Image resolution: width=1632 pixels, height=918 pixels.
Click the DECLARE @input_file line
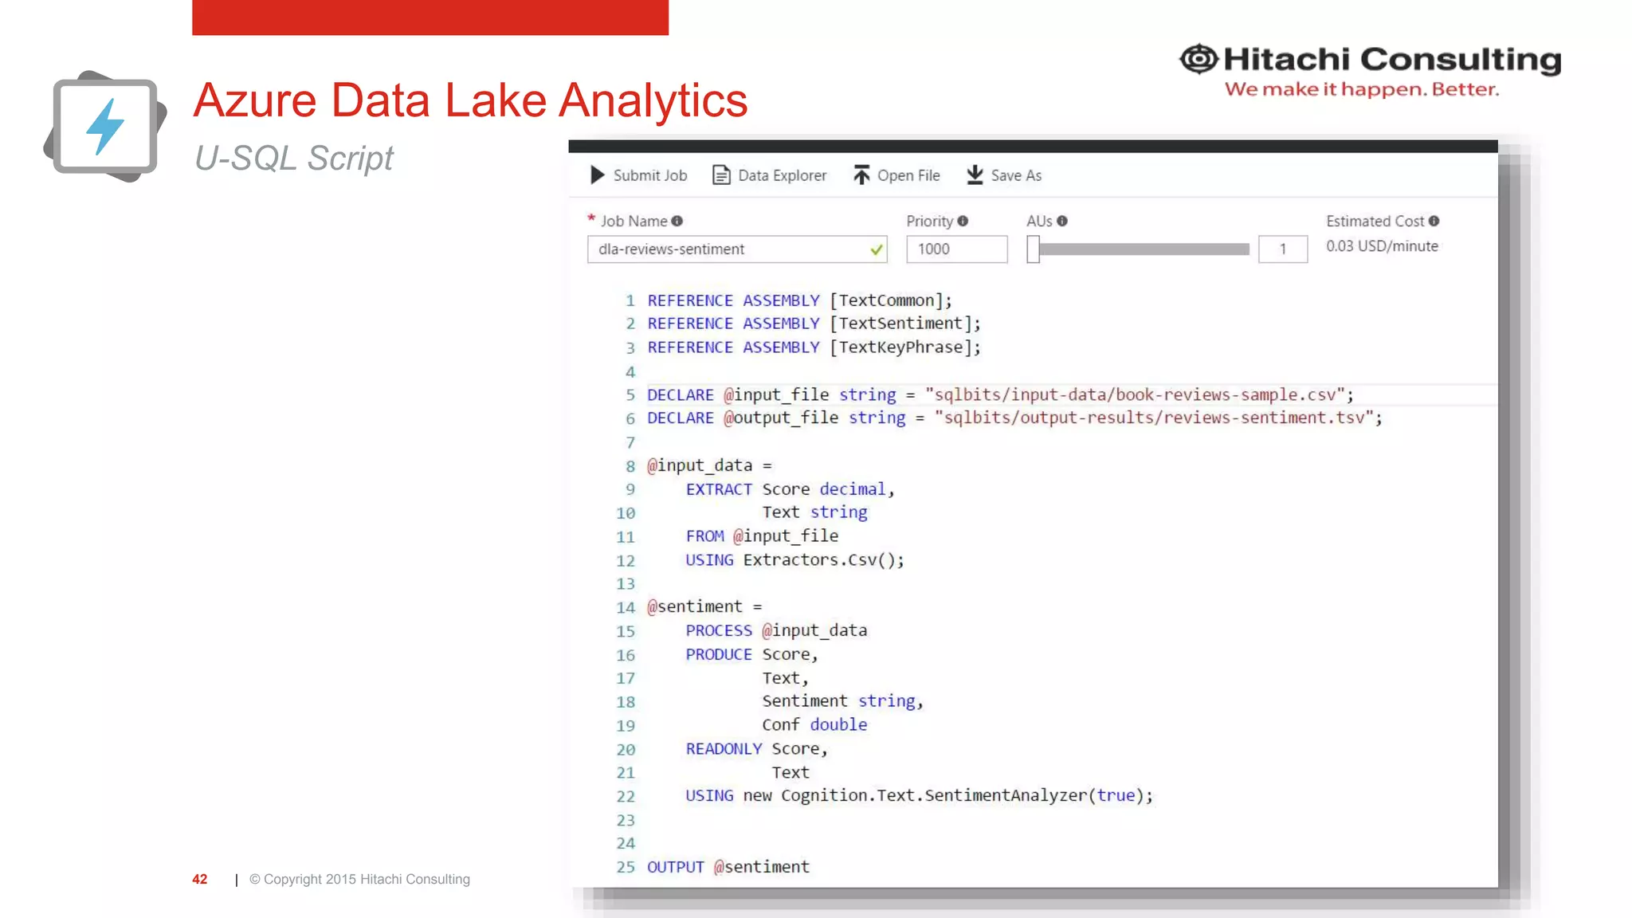tap(1000, 394)
